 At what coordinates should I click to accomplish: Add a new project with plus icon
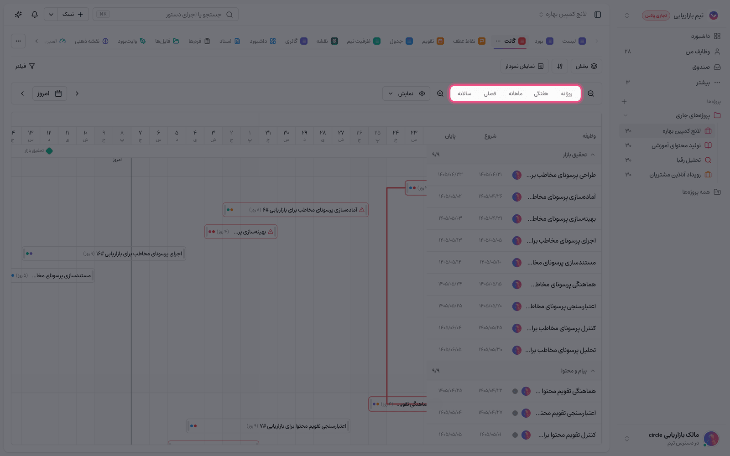(x=624, y=102)
